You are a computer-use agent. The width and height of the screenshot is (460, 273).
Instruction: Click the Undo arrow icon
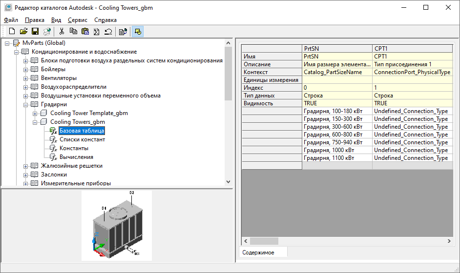(108, 31)
